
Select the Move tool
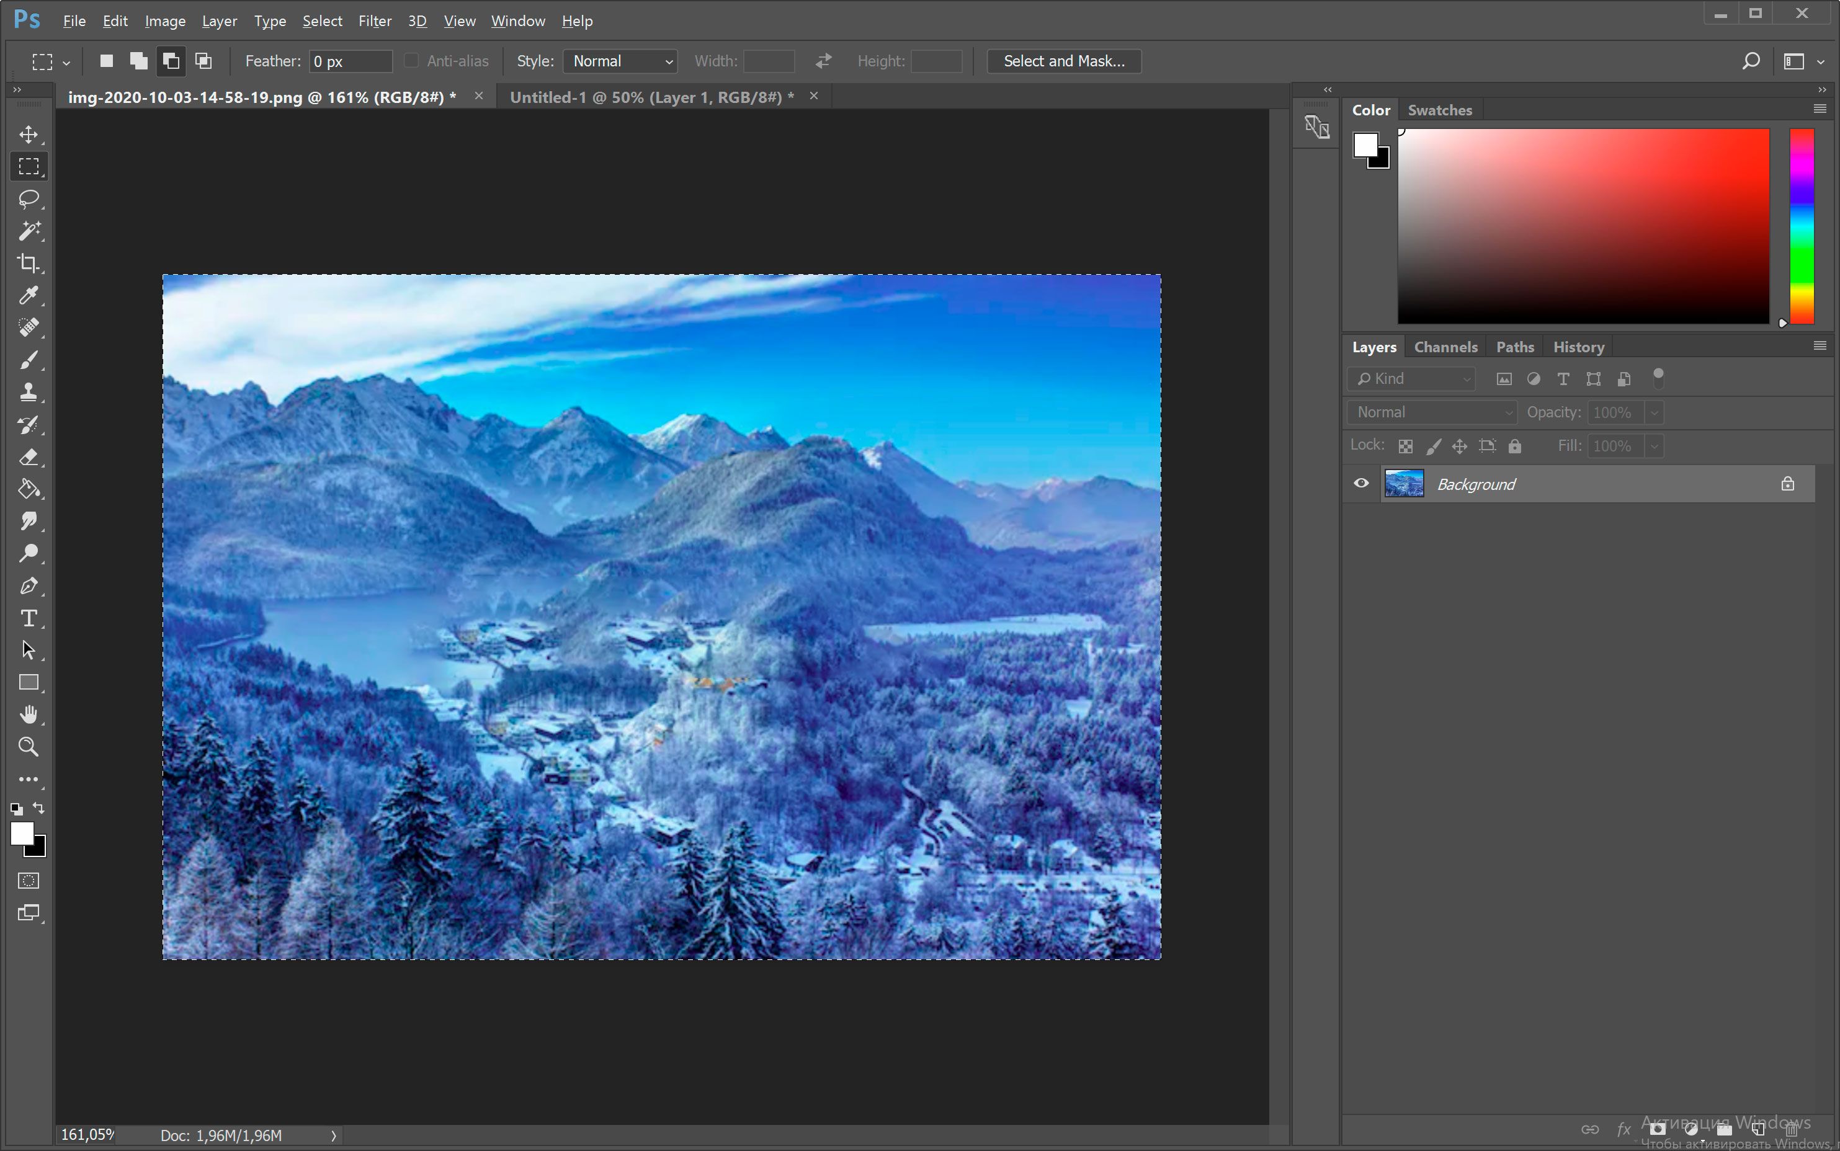(x=28, y=134)
